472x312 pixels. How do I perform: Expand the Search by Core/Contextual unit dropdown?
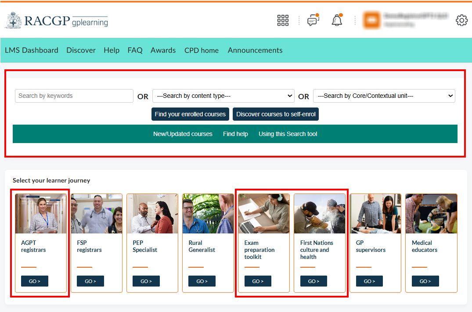[384, 96]
